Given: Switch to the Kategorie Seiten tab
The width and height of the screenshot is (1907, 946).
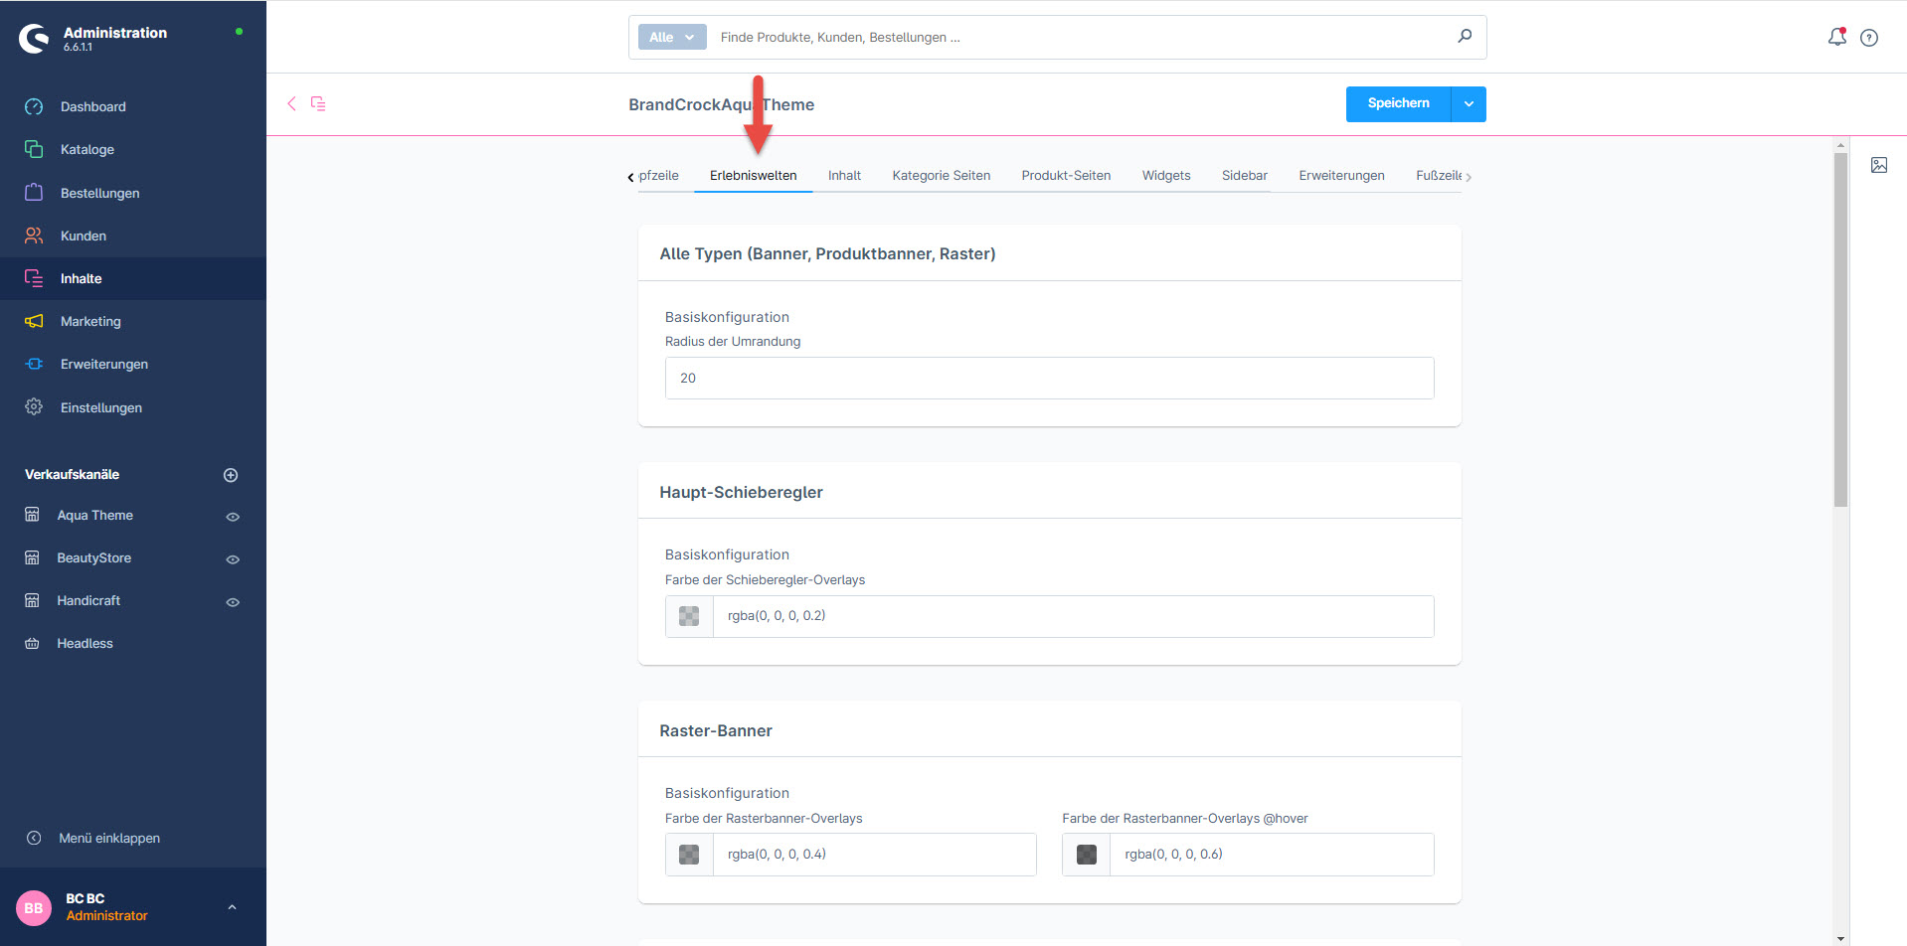Looking at the screenshot, I should pos(941,176).
